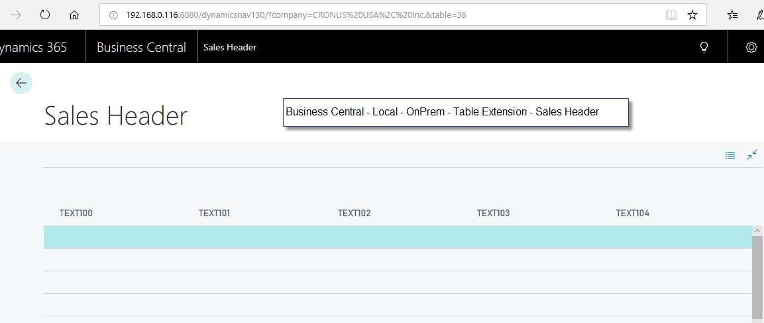This screenshot has height=323, width=764.
Task: Click the TEXT103 column header
Action: click(x=493, y=213)
